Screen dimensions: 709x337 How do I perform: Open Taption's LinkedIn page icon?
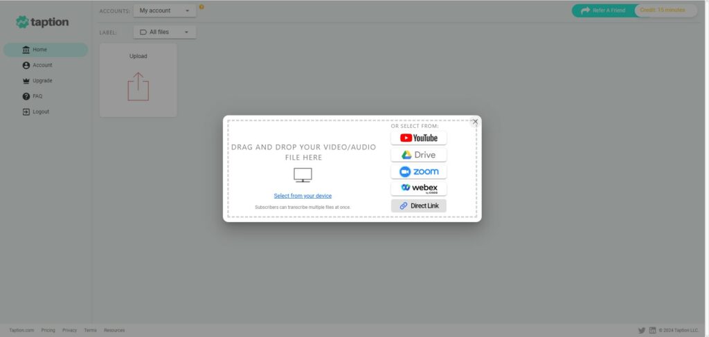coord(652,330)
